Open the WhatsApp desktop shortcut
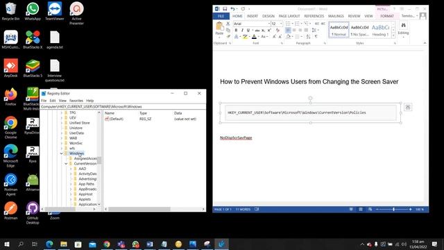The image size is (444, 250). [x=33, y=11]
